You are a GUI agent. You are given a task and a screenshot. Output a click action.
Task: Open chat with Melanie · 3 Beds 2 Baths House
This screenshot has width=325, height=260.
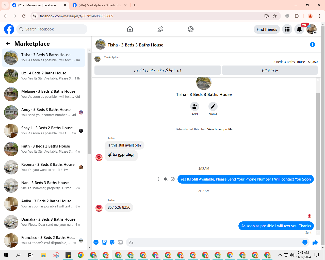44,94
